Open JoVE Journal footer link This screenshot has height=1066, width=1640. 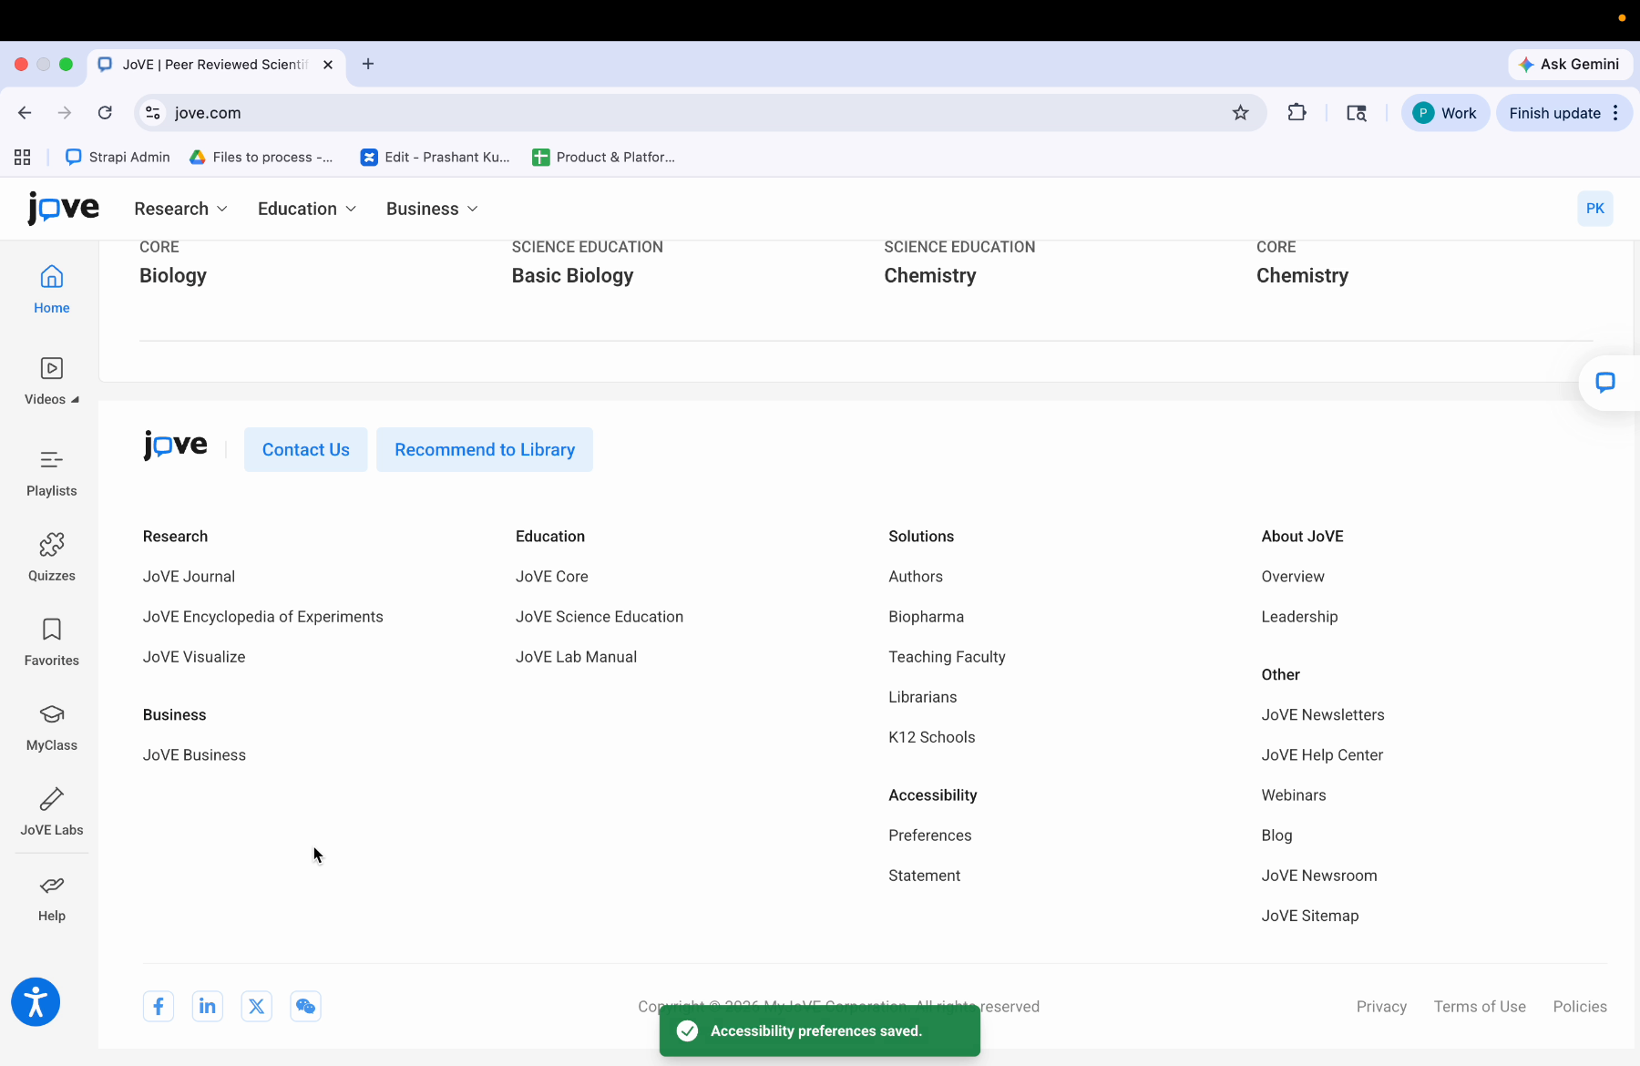[189, 577]
